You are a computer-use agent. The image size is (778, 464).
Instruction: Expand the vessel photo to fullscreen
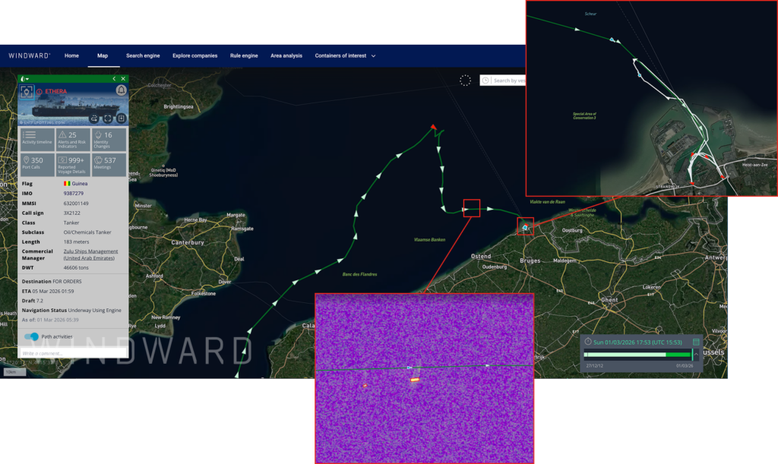click(x=108, y=118)
